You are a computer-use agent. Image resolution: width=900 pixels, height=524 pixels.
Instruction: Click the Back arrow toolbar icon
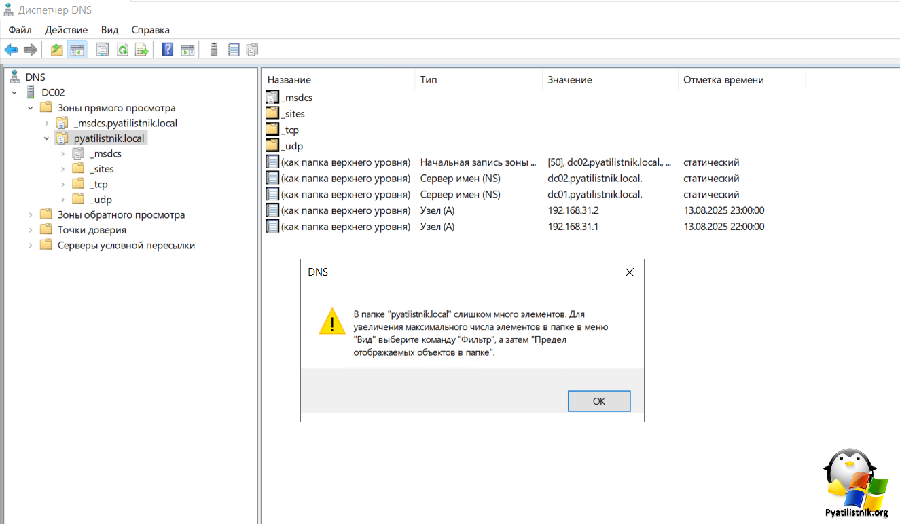(11, 50)
